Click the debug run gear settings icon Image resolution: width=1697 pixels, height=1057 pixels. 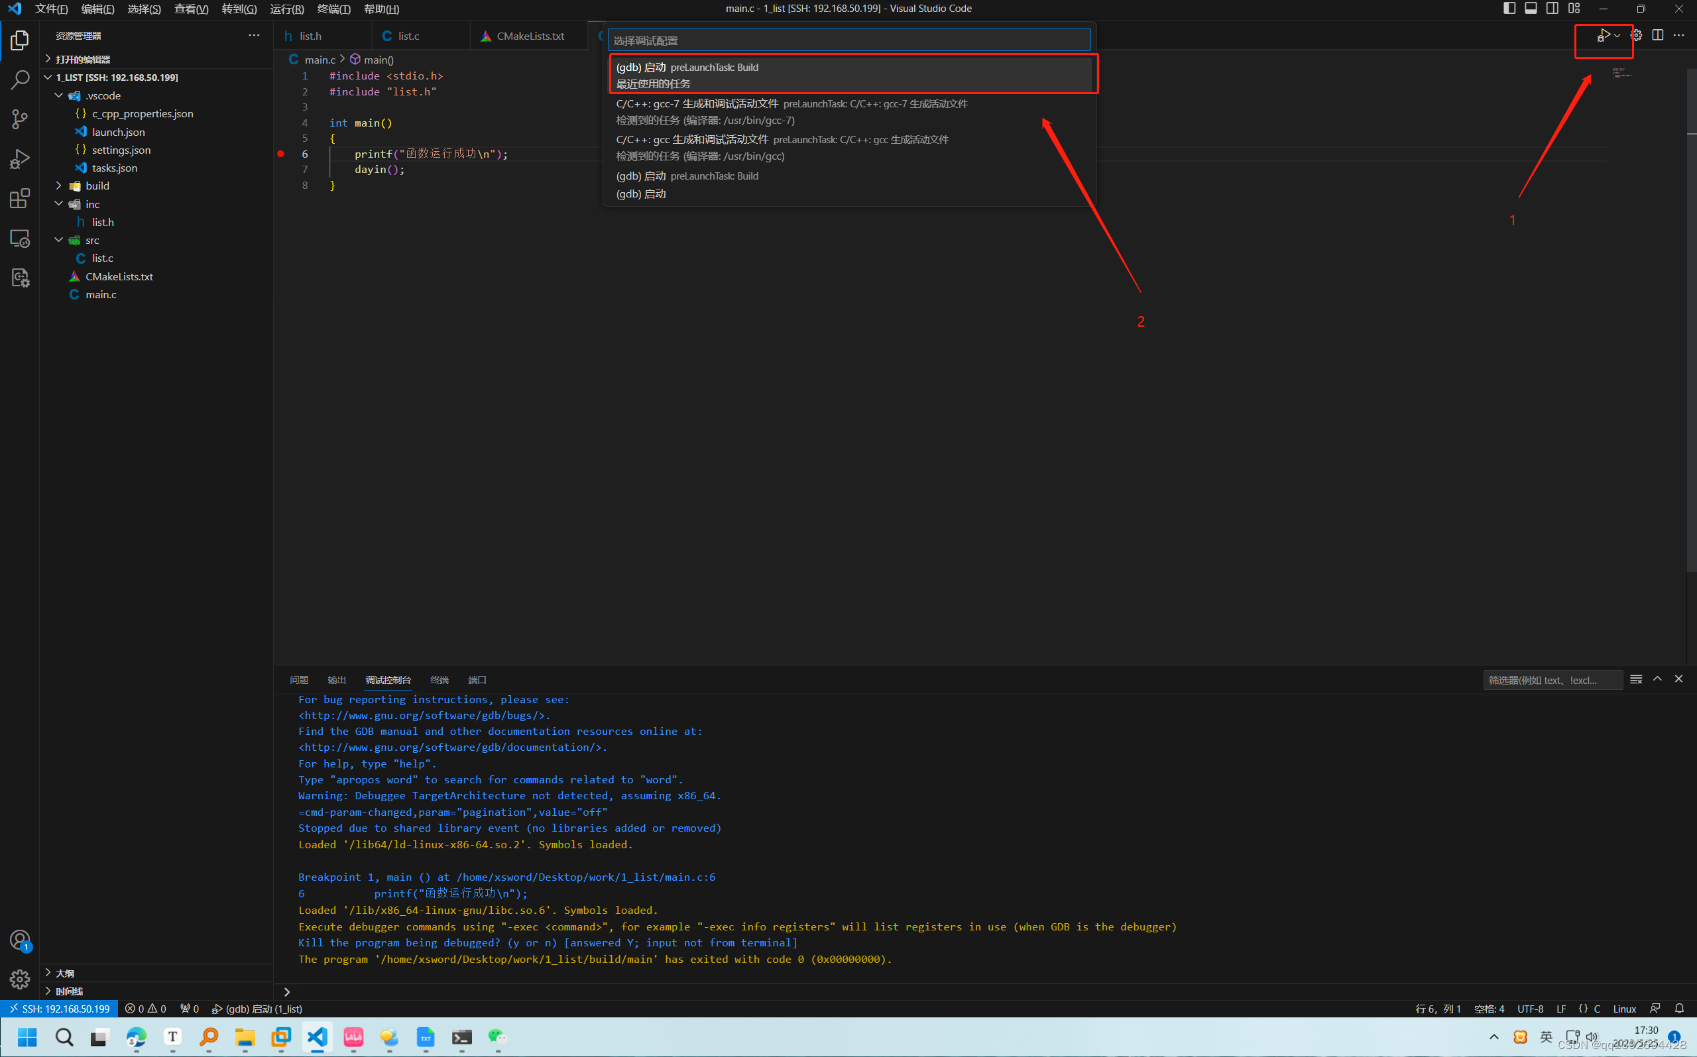tap(1637, 35)
